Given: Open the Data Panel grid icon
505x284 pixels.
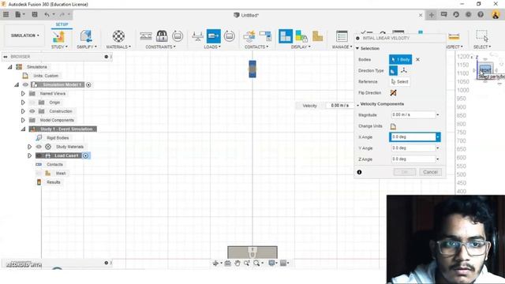Looking at the screenshot, I should pos(6,14).
